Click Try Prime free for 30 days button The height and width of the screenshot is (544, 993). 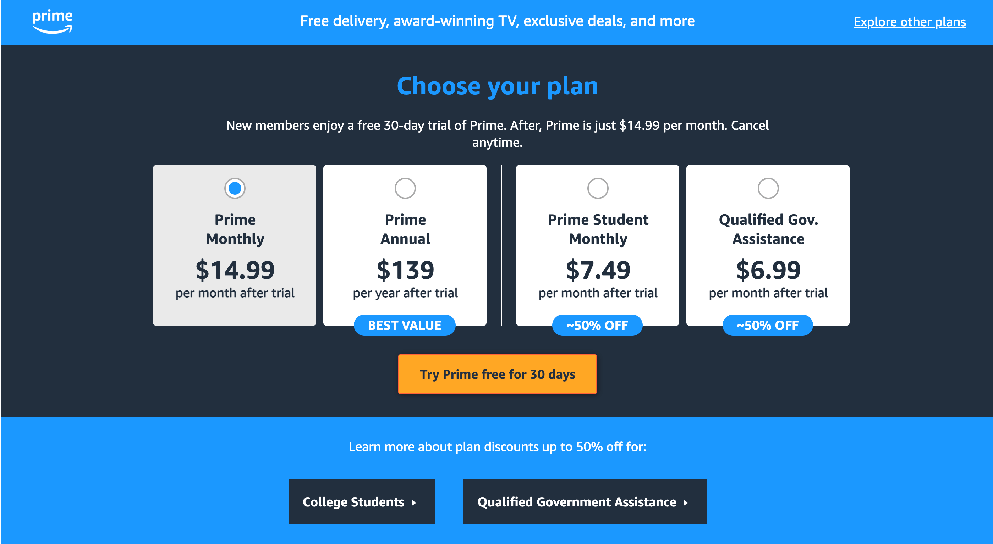coord(496,374)
